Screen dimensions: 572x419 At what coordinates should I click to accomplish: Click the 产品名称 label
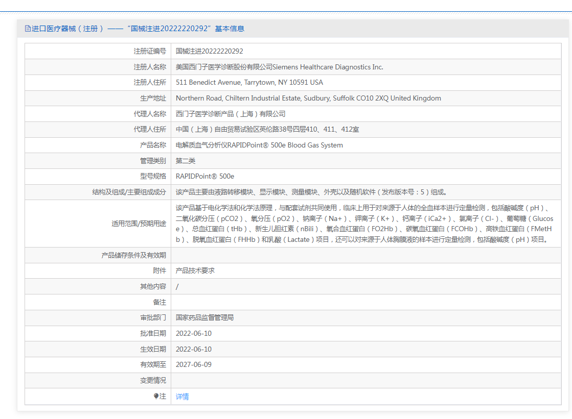[x=153, y=145]
